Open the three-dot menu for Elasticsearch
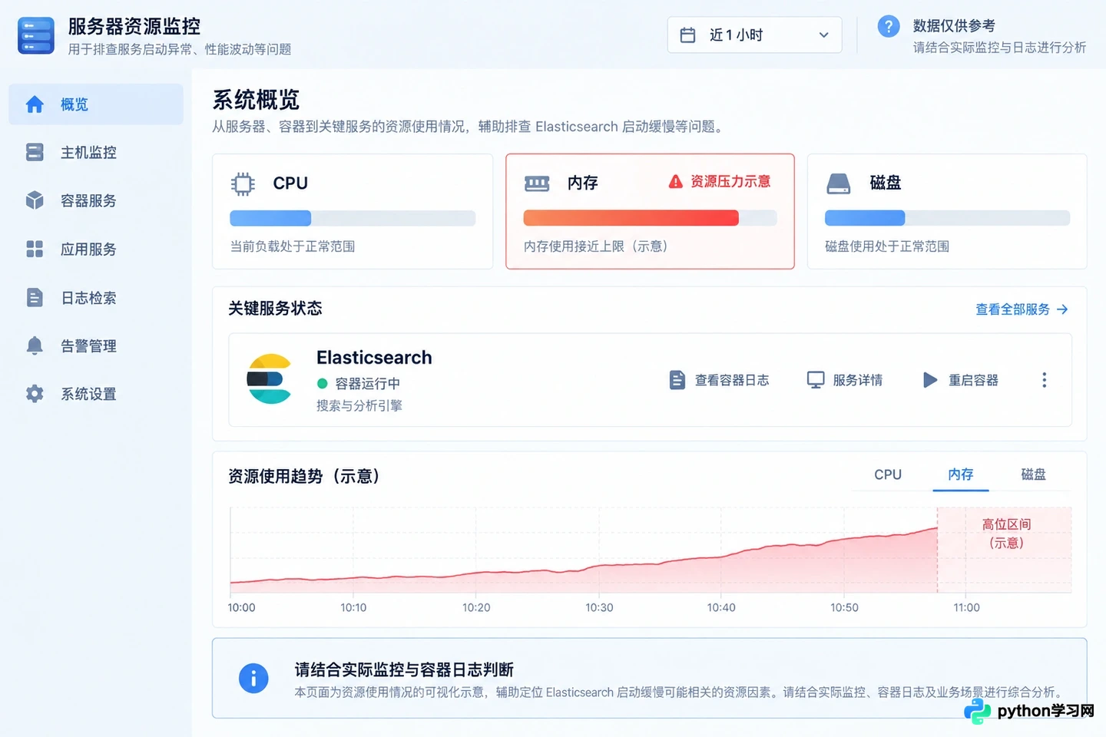The image size is (1106, 737). (x=1044, y=380)
